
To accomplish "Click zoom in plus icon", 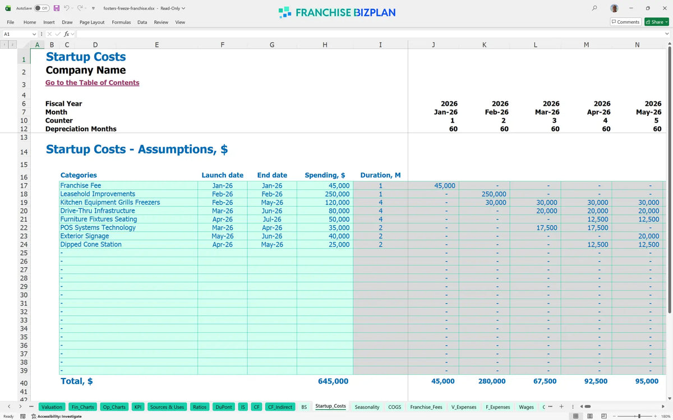I will [656, 416].
